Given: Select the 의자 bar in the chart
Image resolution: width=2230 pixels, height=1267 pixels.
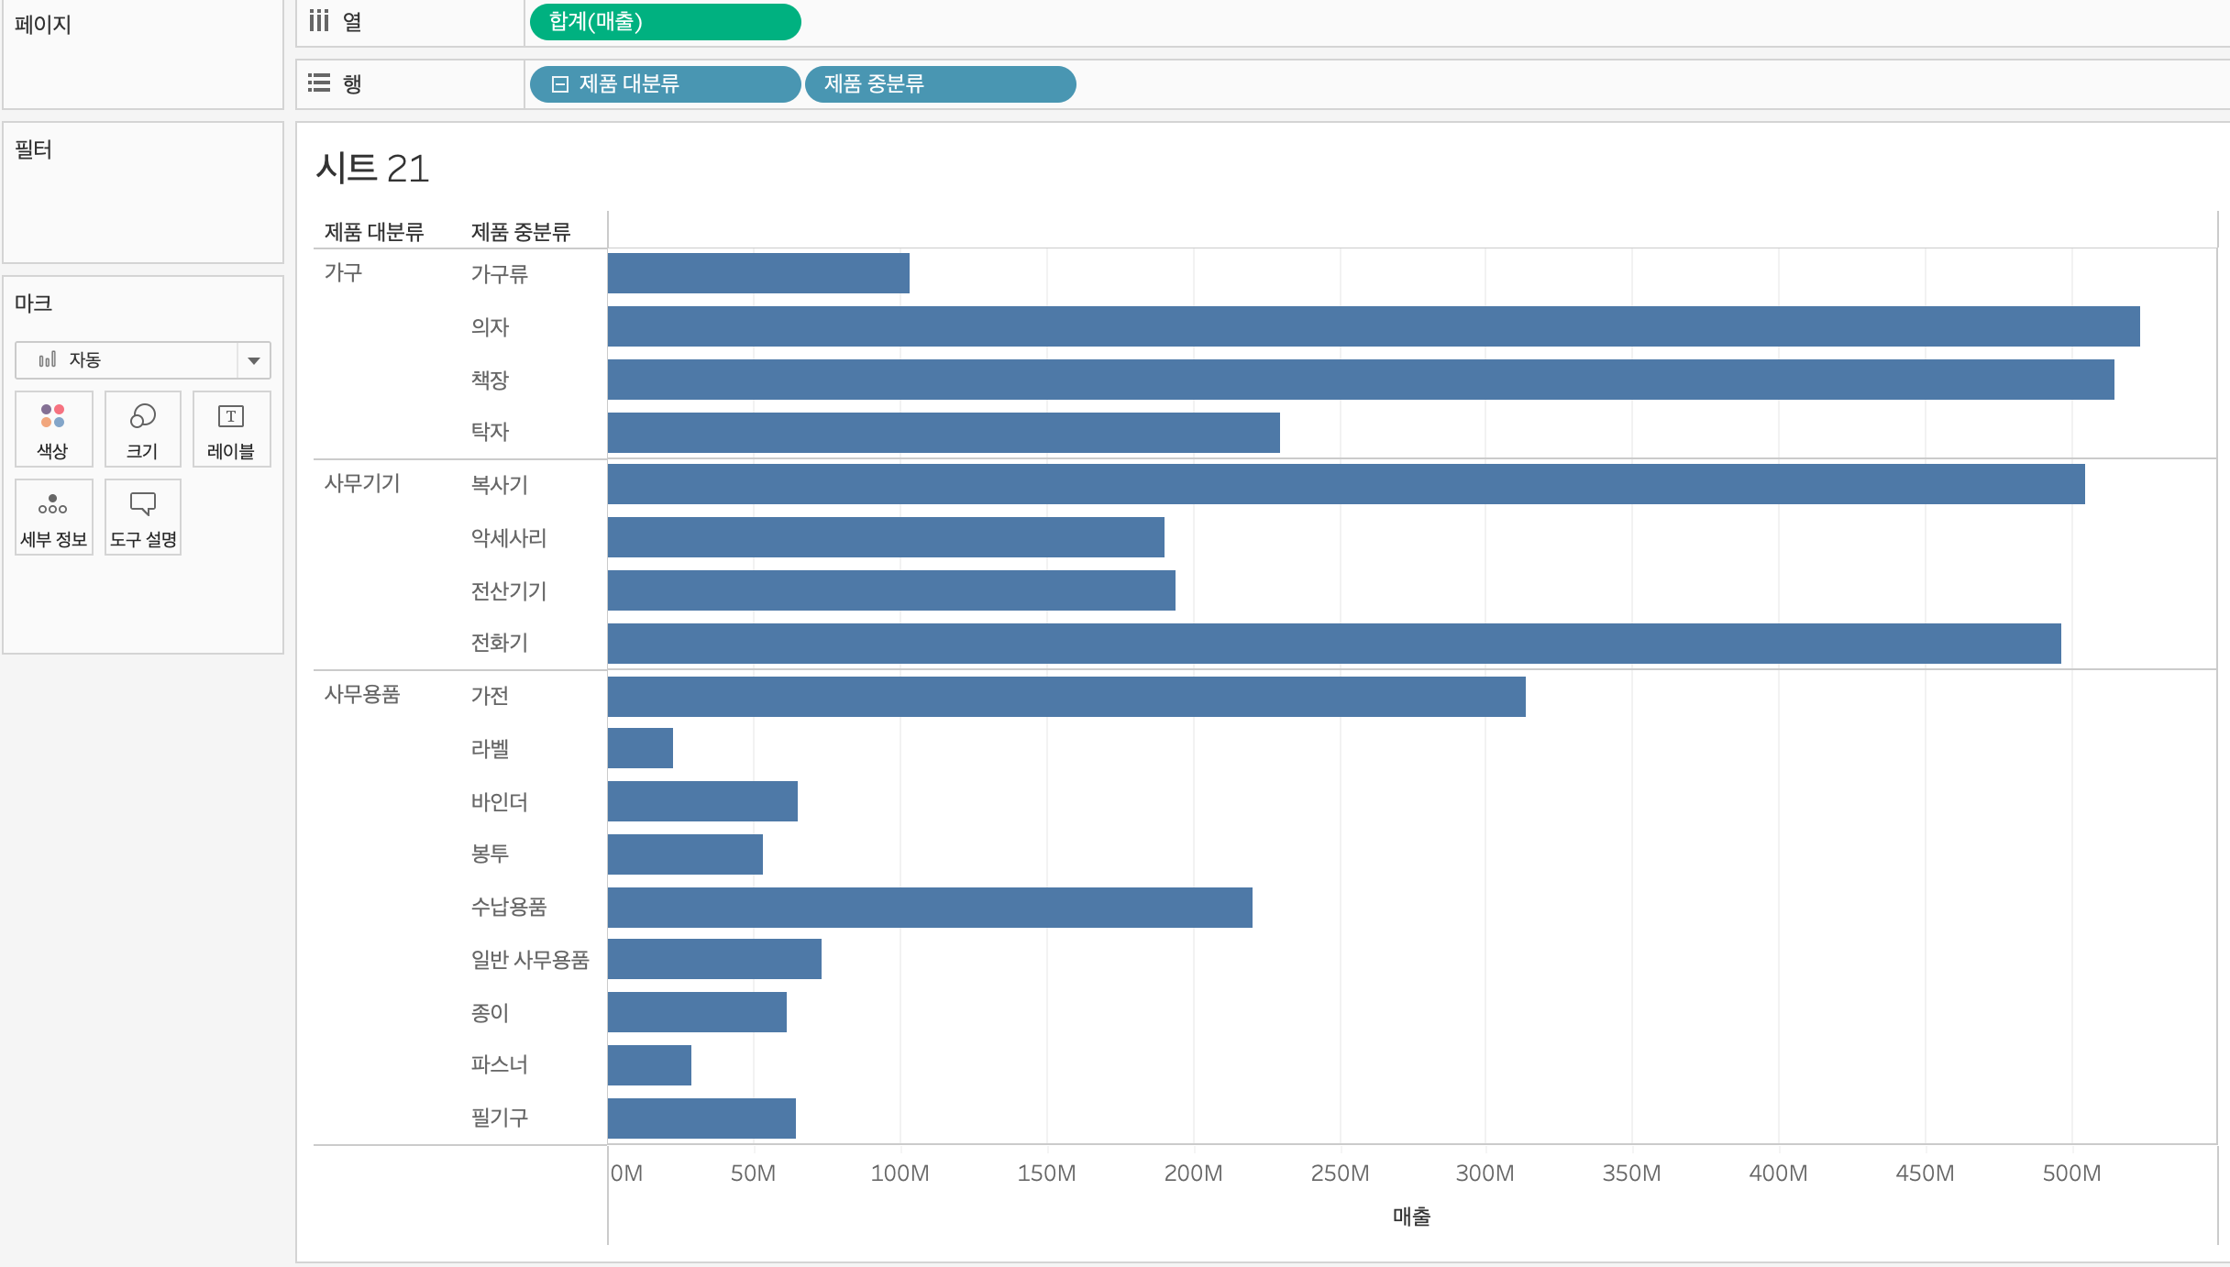Looking at the screenshot, I should pyautogui.click(x=1373, y=326).
